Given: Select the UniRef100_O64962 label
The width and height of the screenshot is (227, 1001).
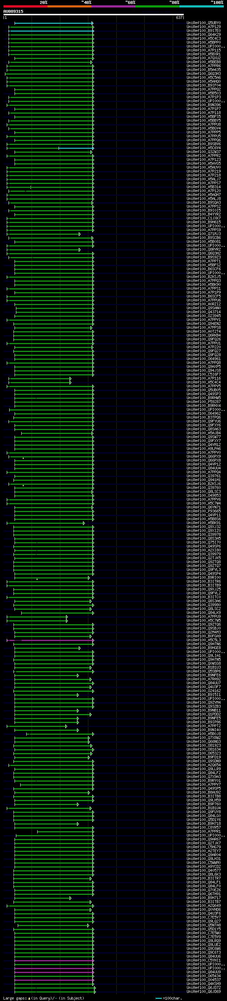Looking at the screenshot, I should [204, 413].
